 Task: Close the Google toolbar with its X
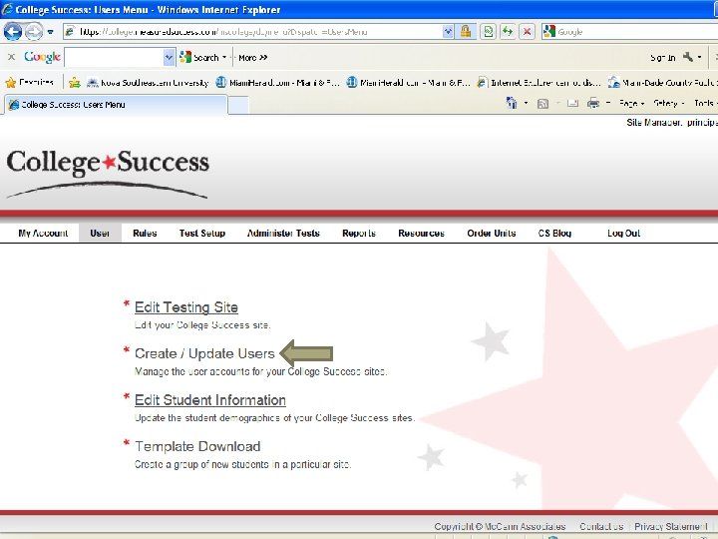pos(11,57)
